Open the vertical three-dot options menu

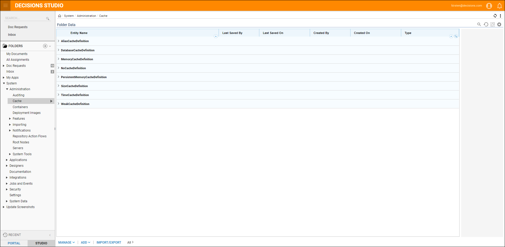500,16
